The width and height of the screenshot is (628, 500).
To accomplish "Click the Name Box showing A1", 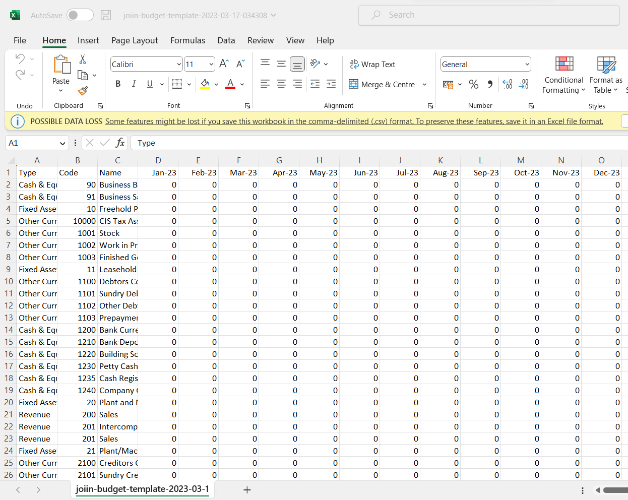I will click(37, 143).
